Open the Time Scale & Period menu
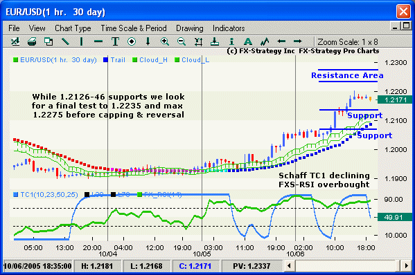The height and width of the screenshot is (275, 415). click(134, 28)
